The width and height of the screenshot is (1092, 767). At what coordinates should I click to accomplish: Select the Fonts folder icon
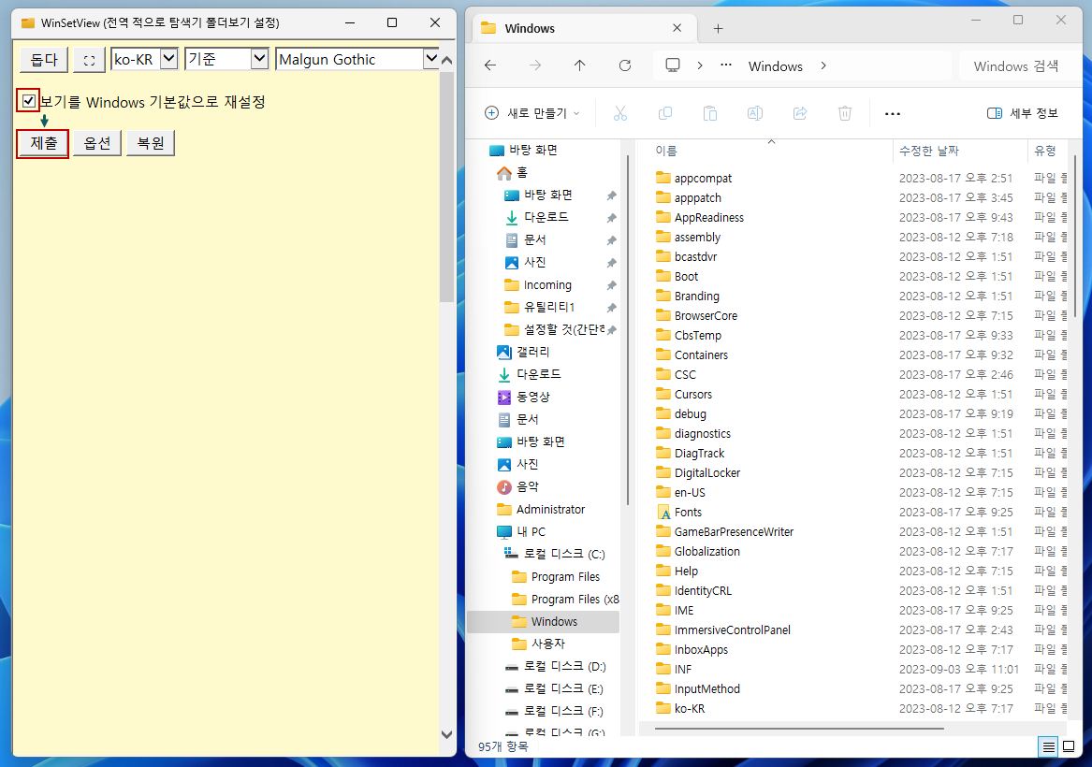(x=663, y=513)
